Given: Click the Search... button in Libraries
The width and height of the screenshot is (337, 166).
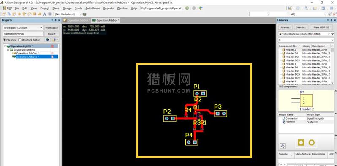Looking at the screenshot, I should pyautogui.click(x=301, y=27).
